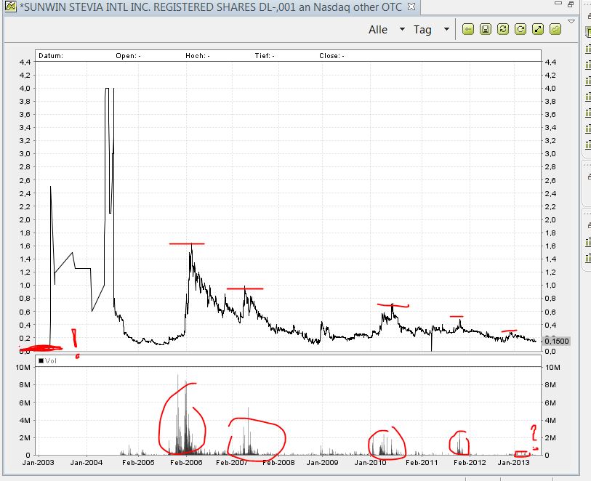The height and width of the screenshot is (481, 591).
Task: Click the 0,1500 current price marker
Action: (x=556, y=341)
